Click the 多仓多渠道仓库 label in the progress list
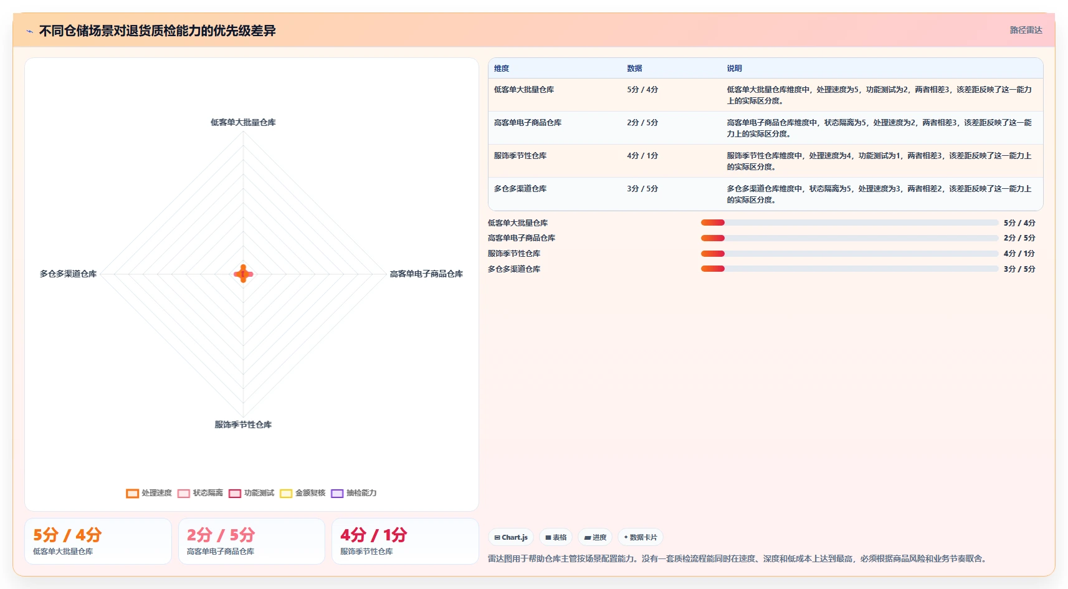1068x589 pixels. pos(514,269)
